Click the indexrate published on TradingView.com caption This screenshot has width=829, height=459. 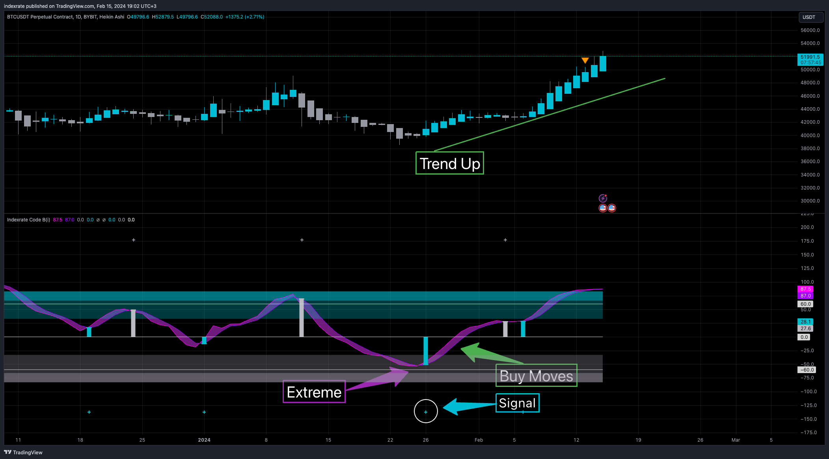[80, 6]
